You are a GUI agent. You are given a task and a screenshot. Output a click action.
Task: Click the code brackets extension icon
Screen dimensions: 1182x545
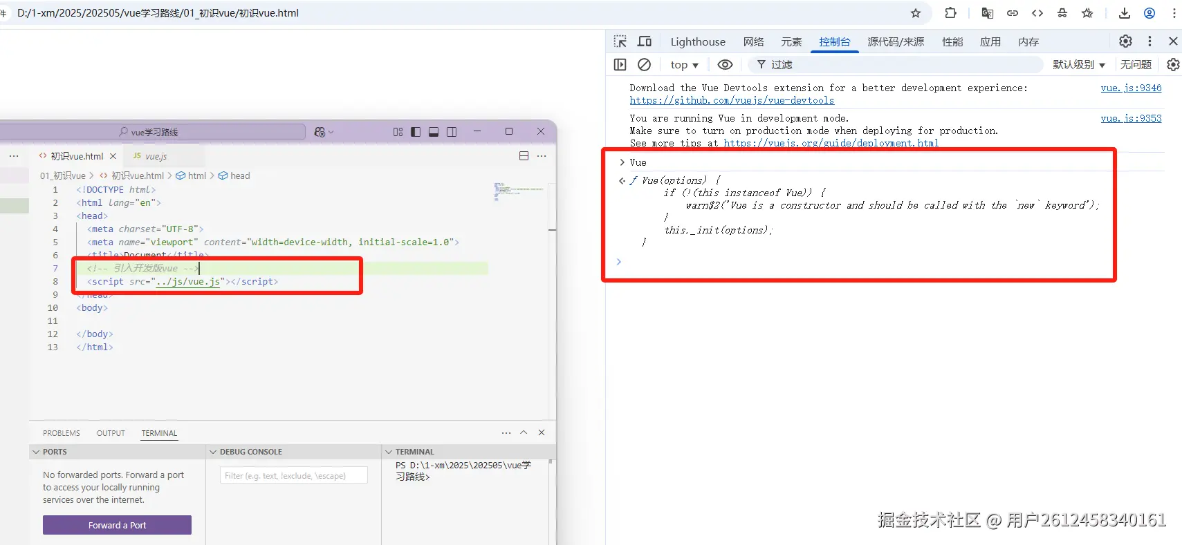point(1037,13)
